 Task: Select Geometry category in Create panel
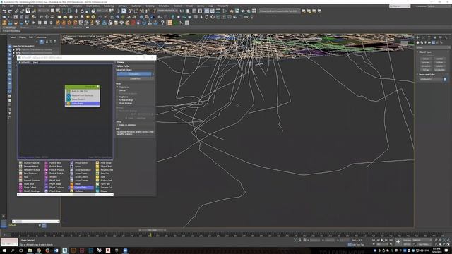pyautogui.click(x=417, y=42)
